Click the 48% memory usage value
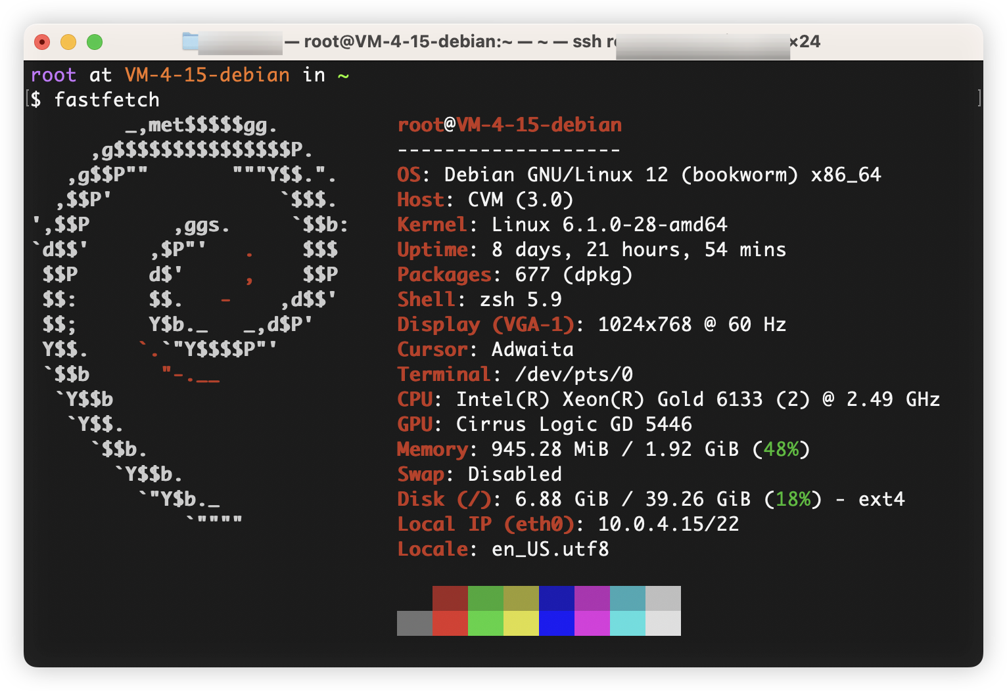Screen dimensions: 1007x691 [781, 449]
